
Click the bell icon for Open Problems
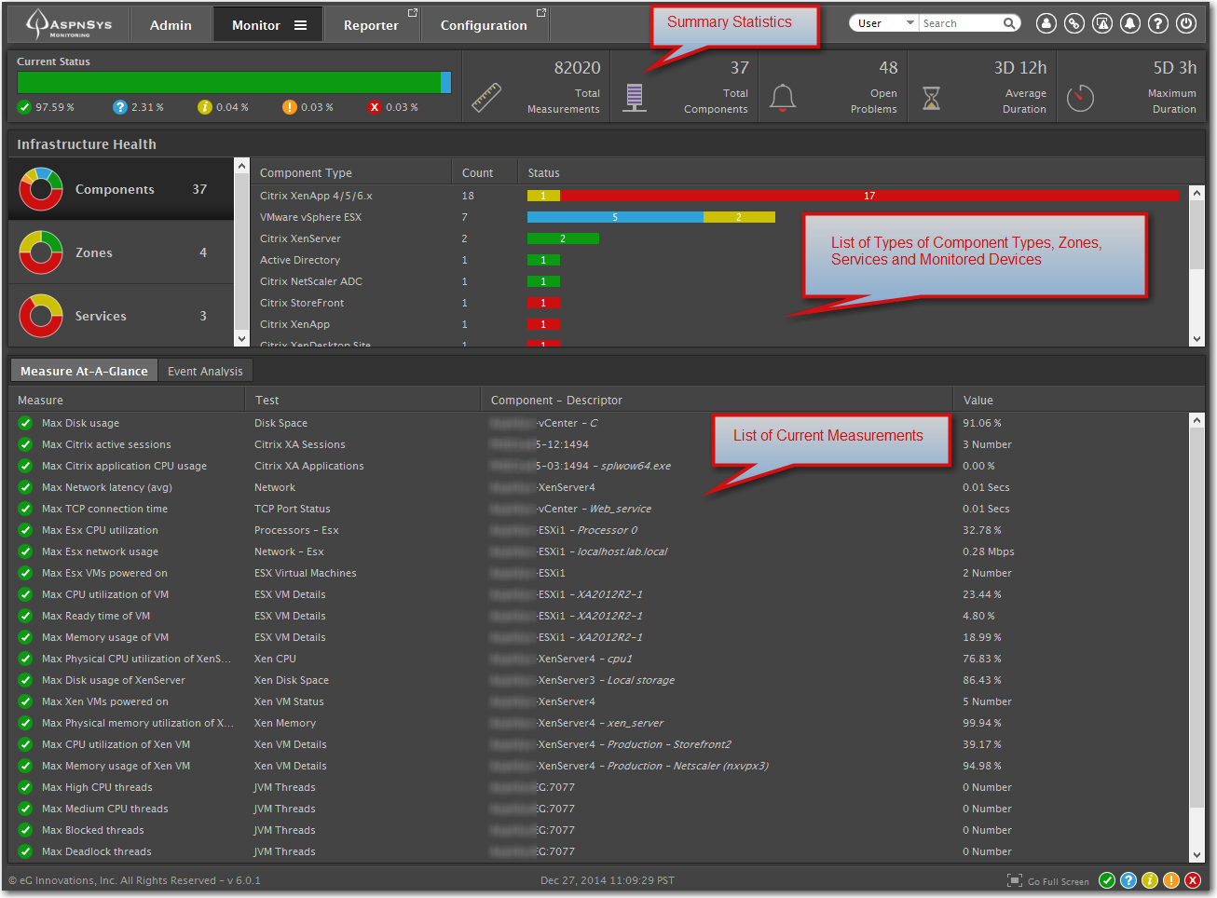point(783,98)
